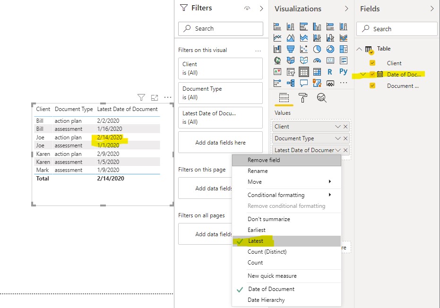Screen dimensions: 440x308
Task: Collapse the Fields pane
Action: pos(432,9)
